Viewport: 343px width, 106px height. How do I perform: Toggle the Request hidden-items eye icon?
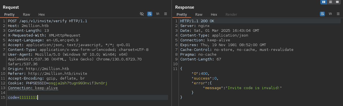tap(142, 14)
